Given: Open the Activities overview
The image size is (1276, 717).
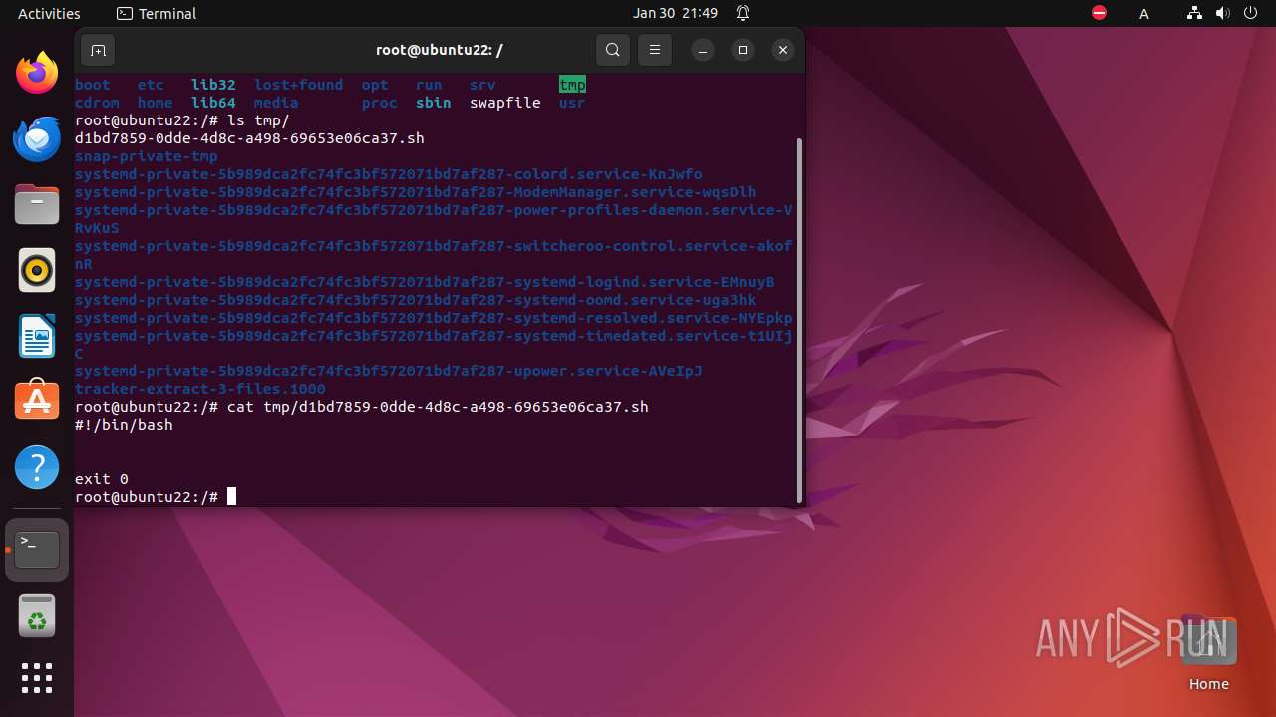Looking at the screenshot, I should click(49, 13).
